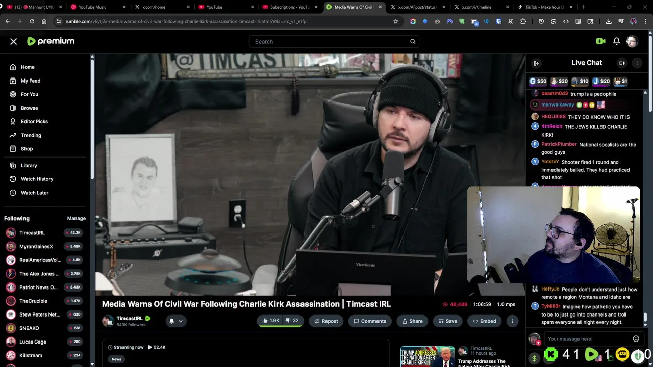Open the emoji picker in chat

(636, 339)
